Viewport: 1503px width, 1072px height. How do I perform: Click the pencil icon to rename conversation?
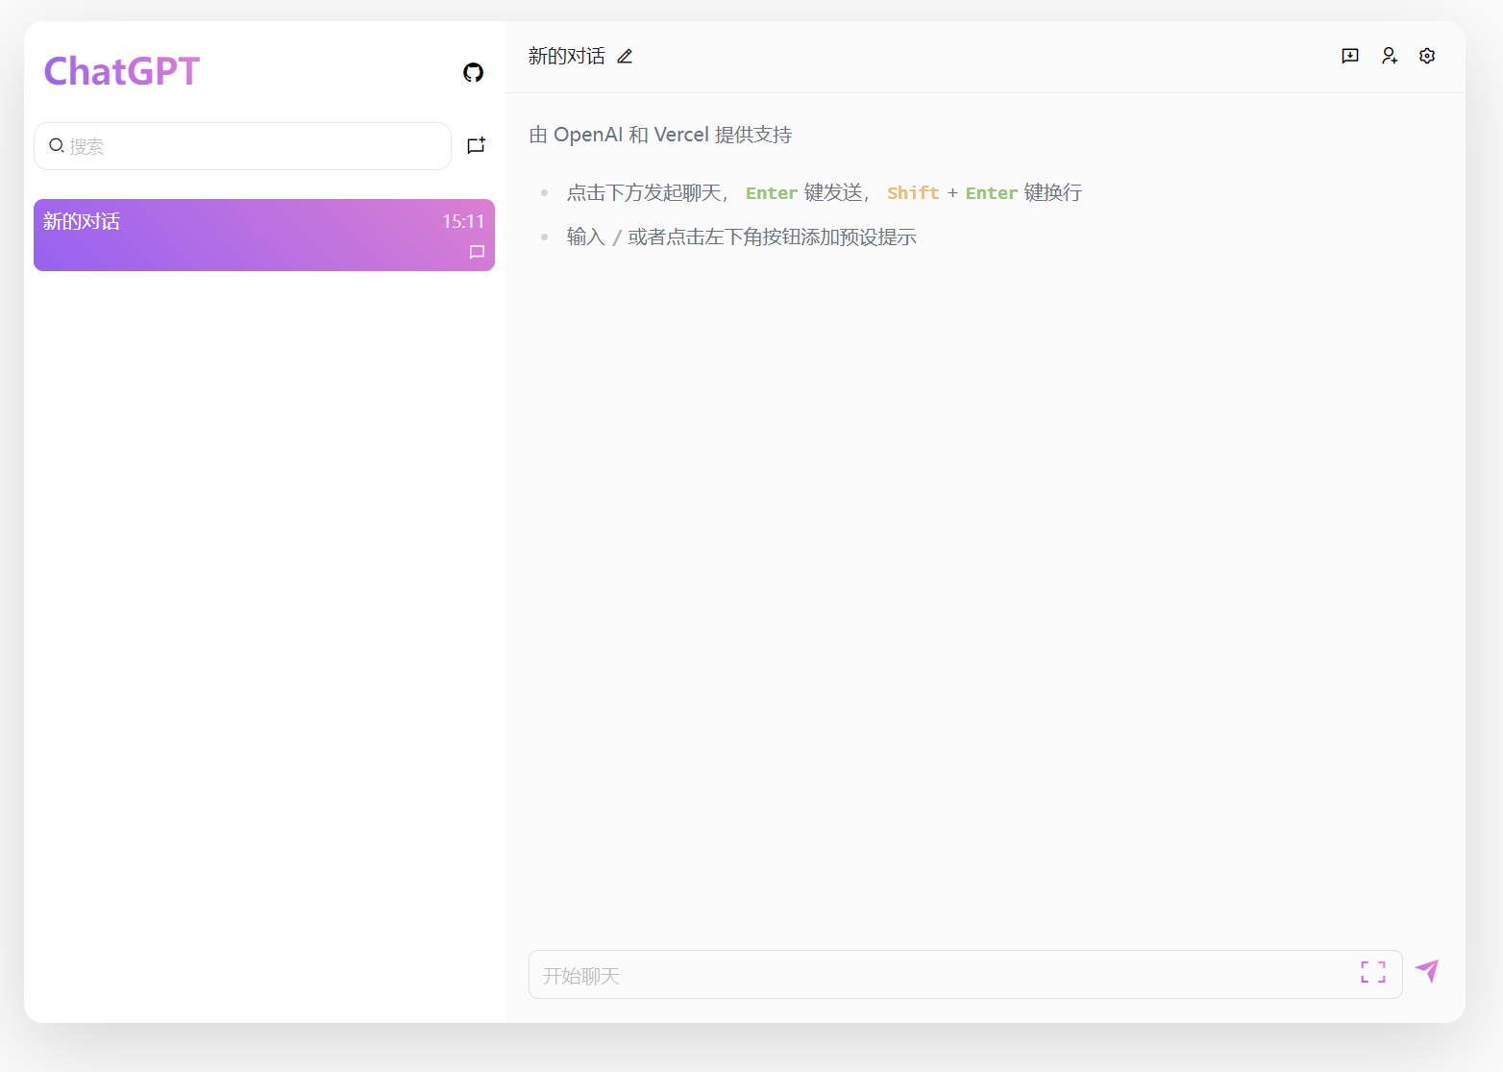click(x=625, y=57)
